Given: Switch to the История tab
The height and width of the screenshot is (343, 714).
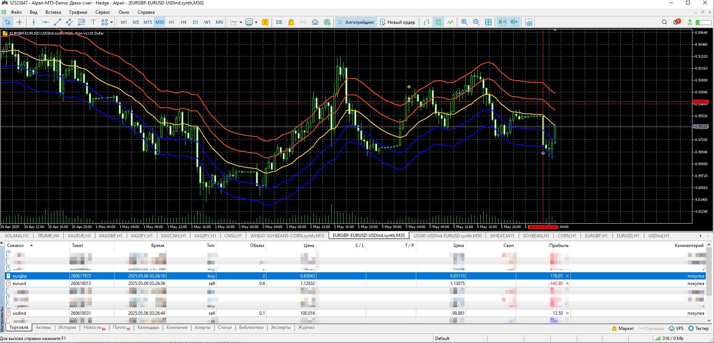Looking at the screenshot, I should (x=67, y=328).
